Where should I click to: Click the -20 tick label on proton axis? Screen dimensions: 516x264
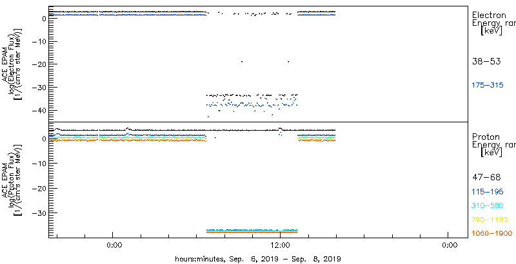click(39, 188)
